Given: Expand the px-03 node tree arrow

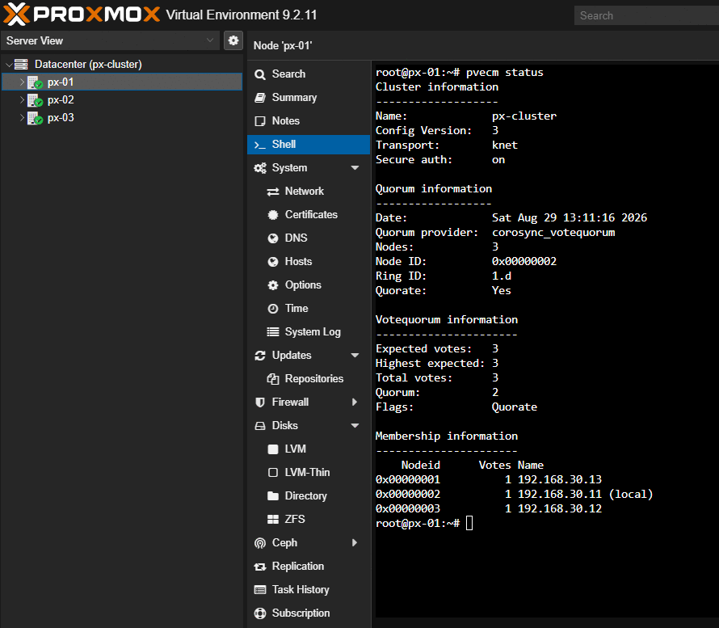Looking at the screenshot, I should pos(22,117).
